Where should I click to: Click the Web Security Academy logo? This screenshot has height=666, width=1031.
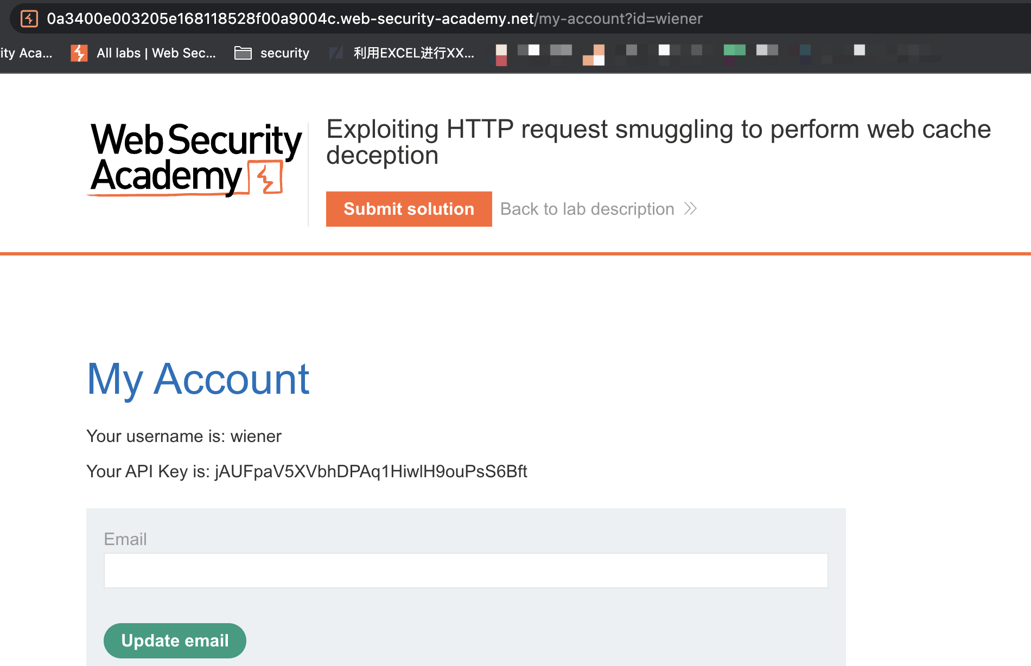click(x=195, y=158)
